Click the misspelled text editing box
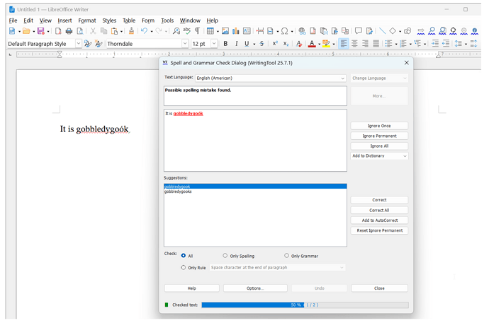The width and height of the screenshot is (489, 330). [255, 141]
